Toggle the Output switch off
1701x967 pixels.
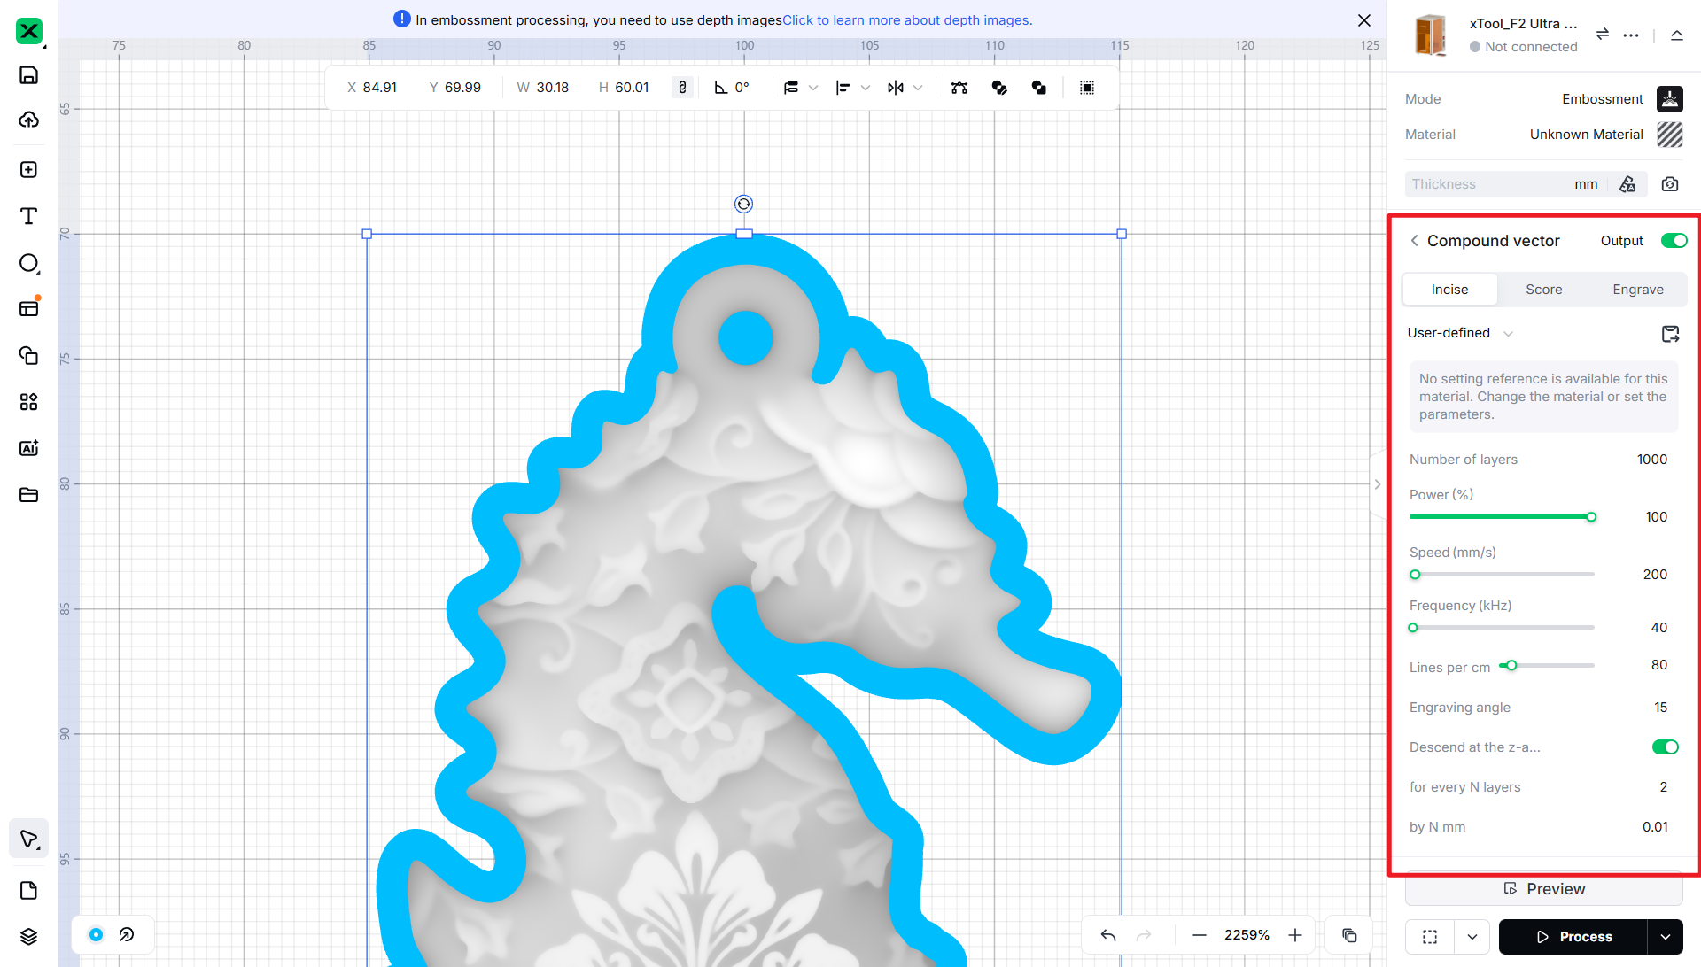[1674, 241]
